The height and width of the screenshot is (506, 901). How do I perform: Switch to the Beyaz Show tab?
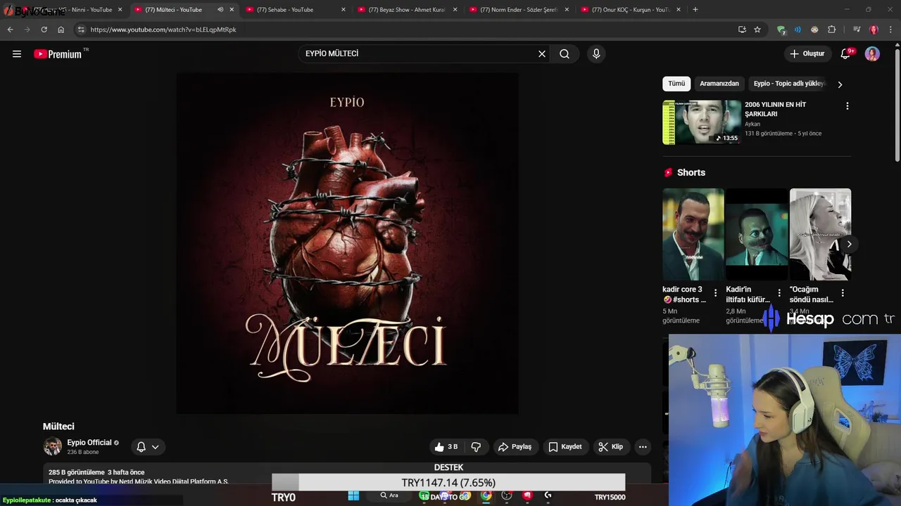(407, 10)
